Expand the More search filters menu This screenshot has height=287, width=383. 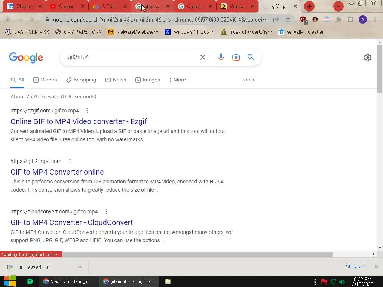click(177, 80)
